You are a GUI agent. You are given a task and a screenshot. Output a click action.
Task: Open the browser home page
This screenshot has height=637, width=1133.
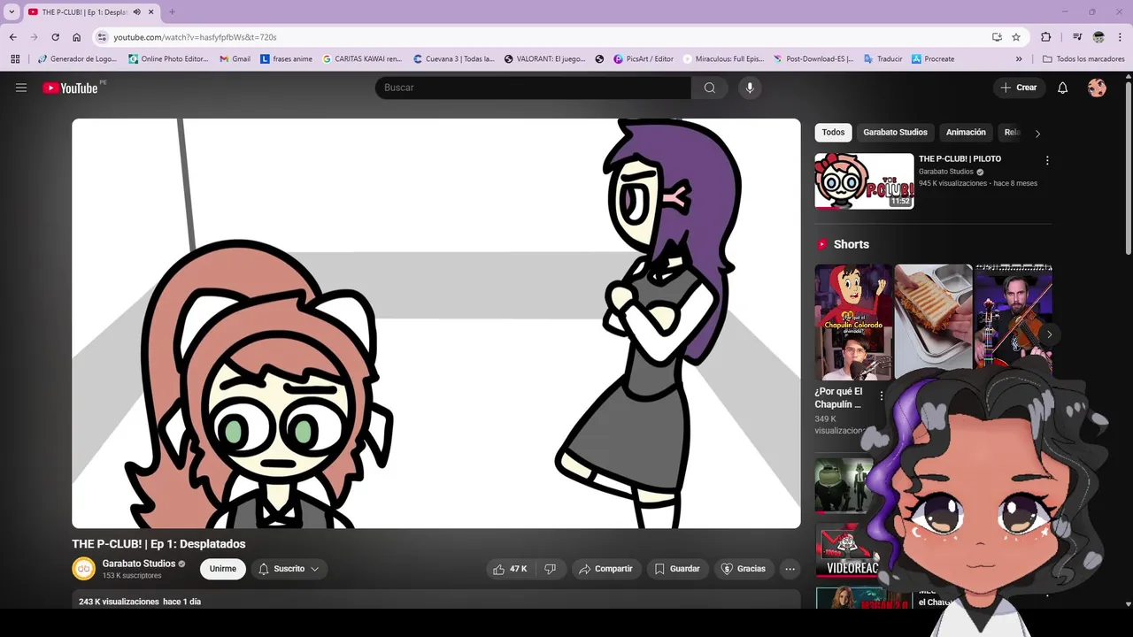coord(77,37)
